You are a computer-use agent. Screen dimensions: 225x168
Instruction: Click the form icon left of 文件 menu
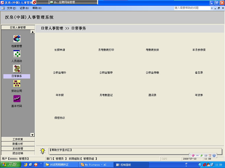coord(3,8)
